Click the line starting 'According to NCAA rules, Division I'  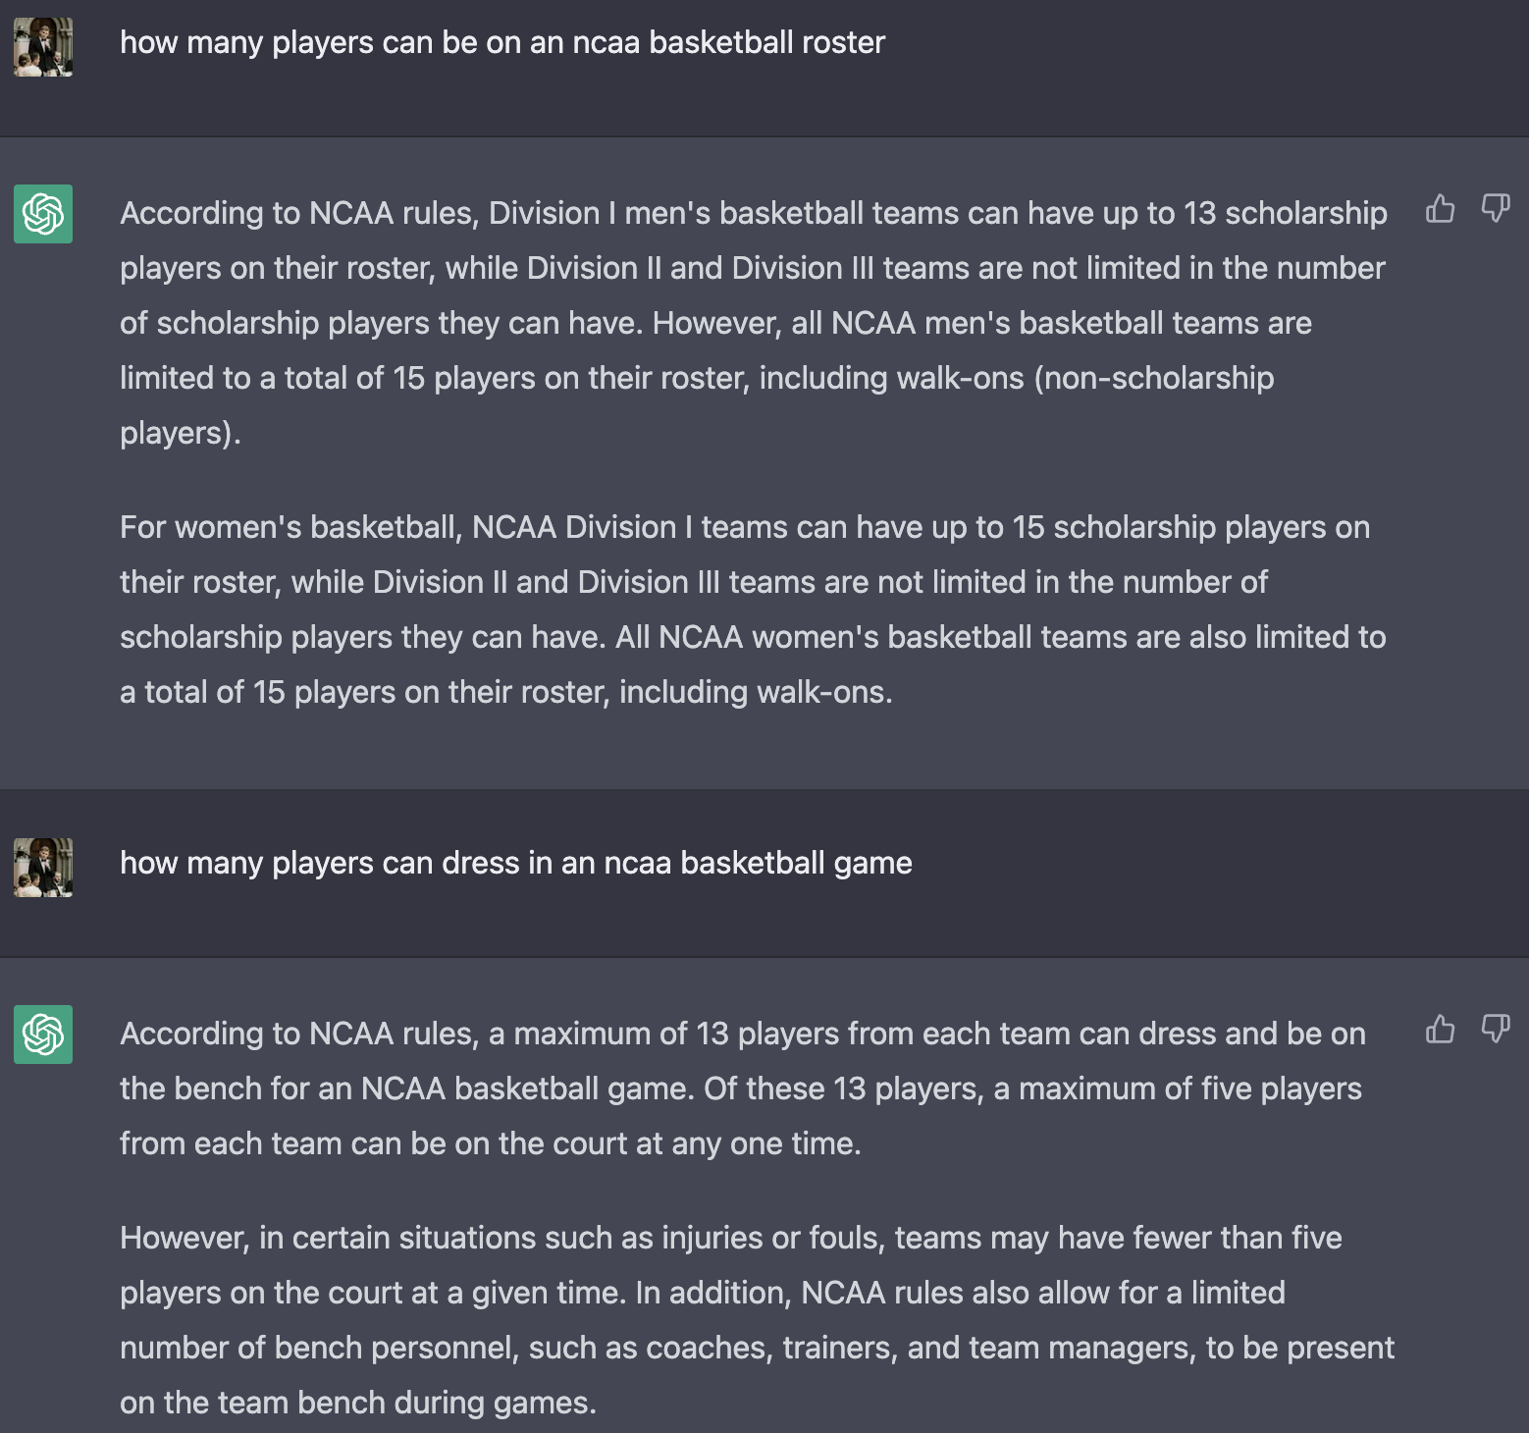pyautogui.click(x=753, y=214)
